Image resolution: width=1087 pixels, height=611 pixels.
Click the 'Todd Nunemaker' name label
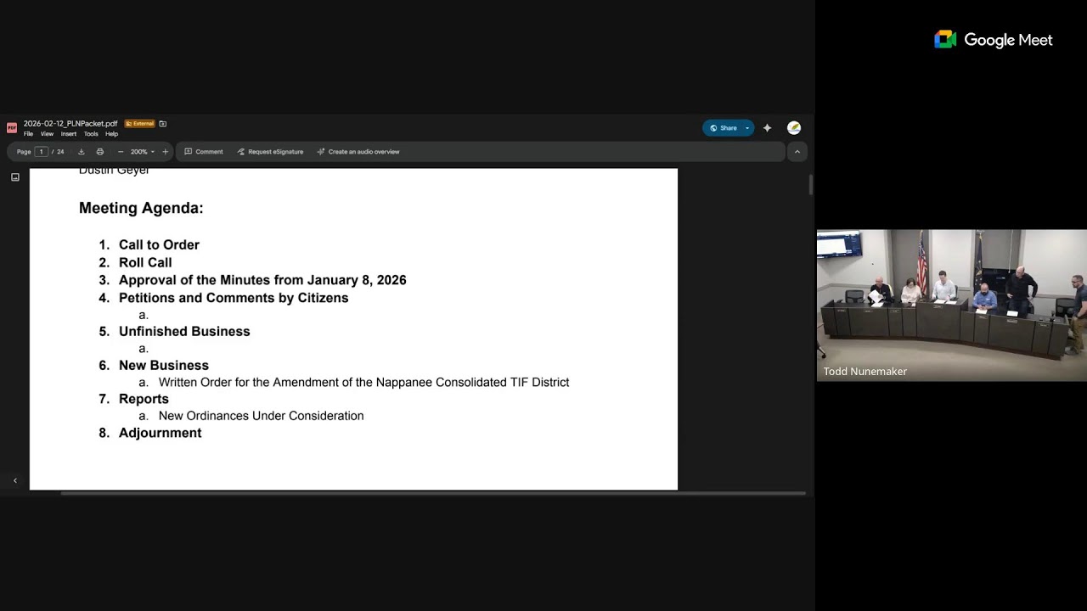click(x=865, y=372)
